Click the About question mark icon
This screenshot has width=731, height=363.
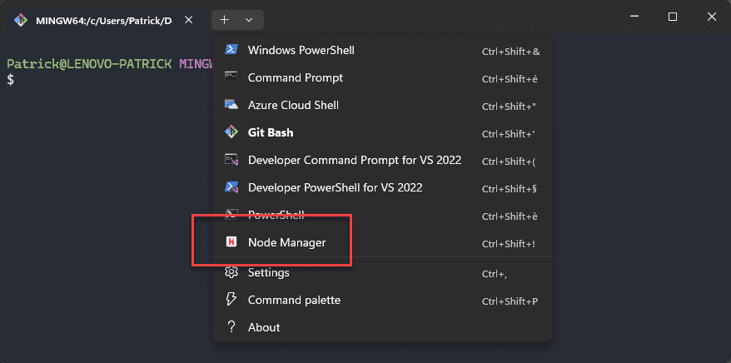pos(231,326)
